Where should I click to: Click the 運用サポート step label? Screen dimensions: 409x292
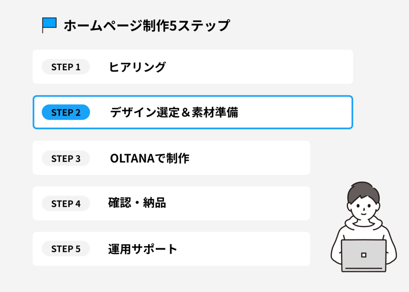pos(143,249)
